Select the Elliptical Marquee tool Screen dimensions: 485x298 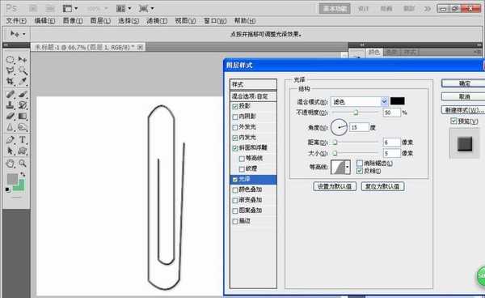coord(11,59)
